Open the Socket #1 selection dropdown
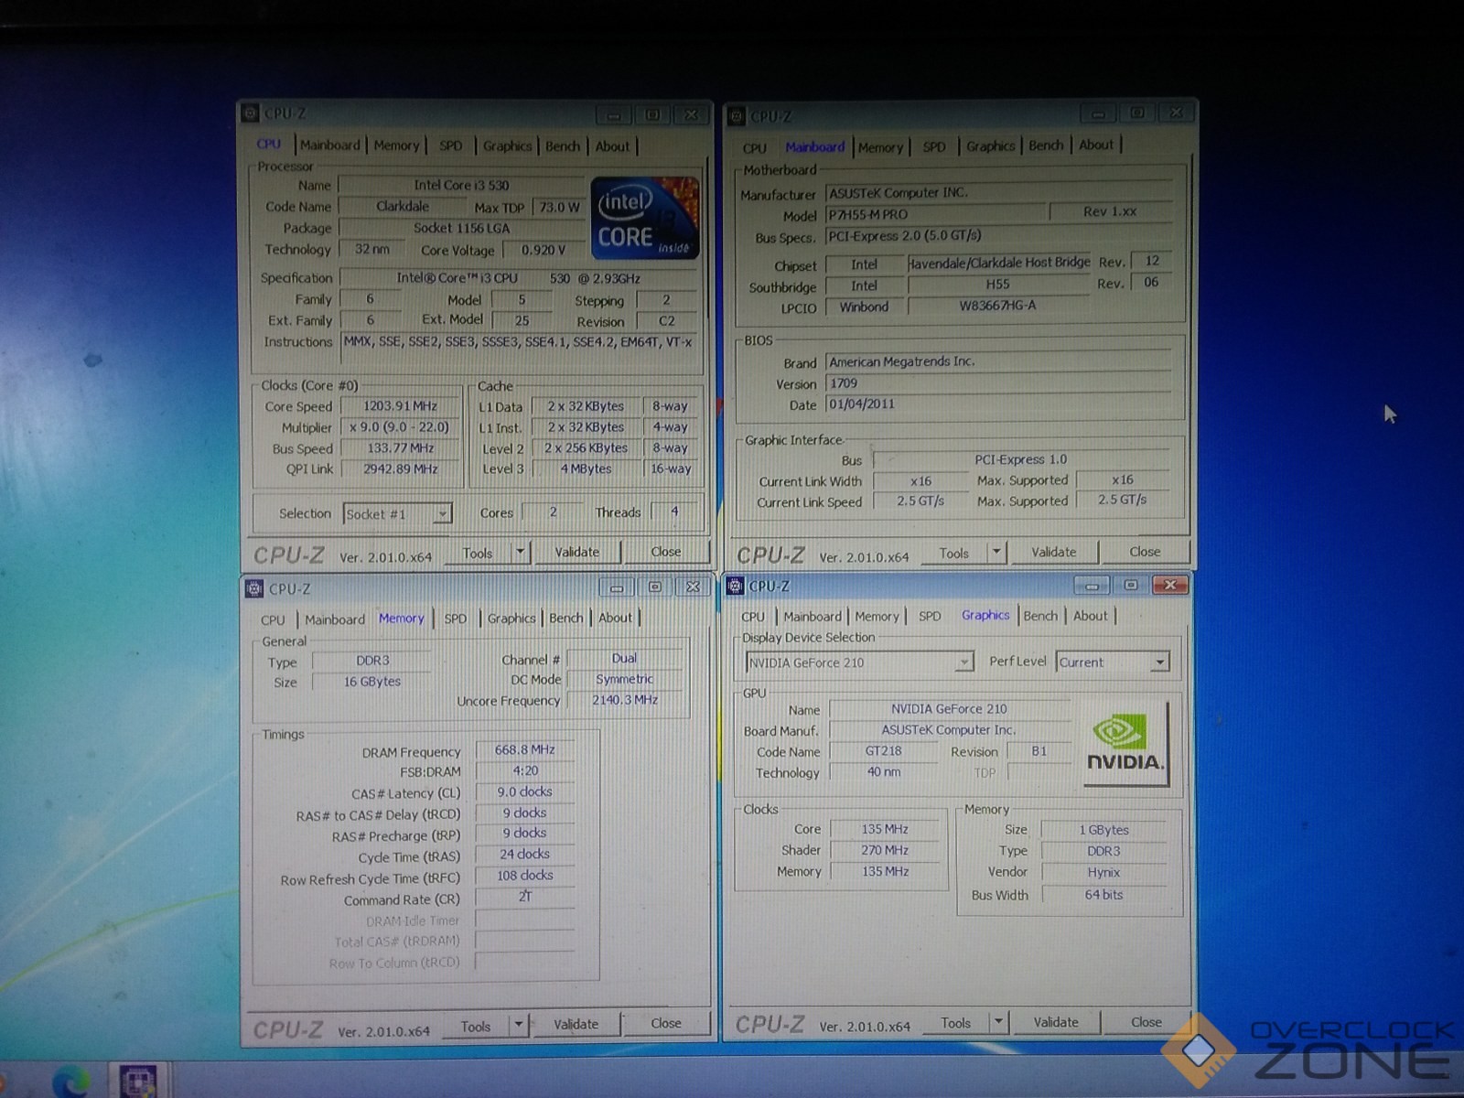1464x1098 pixels. click(442, 513)
